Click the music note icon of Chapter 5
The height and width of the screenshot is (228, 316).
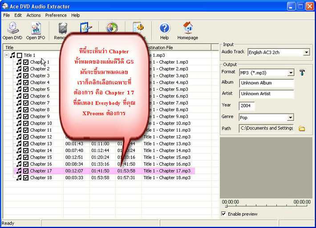(x=19, y=89)
